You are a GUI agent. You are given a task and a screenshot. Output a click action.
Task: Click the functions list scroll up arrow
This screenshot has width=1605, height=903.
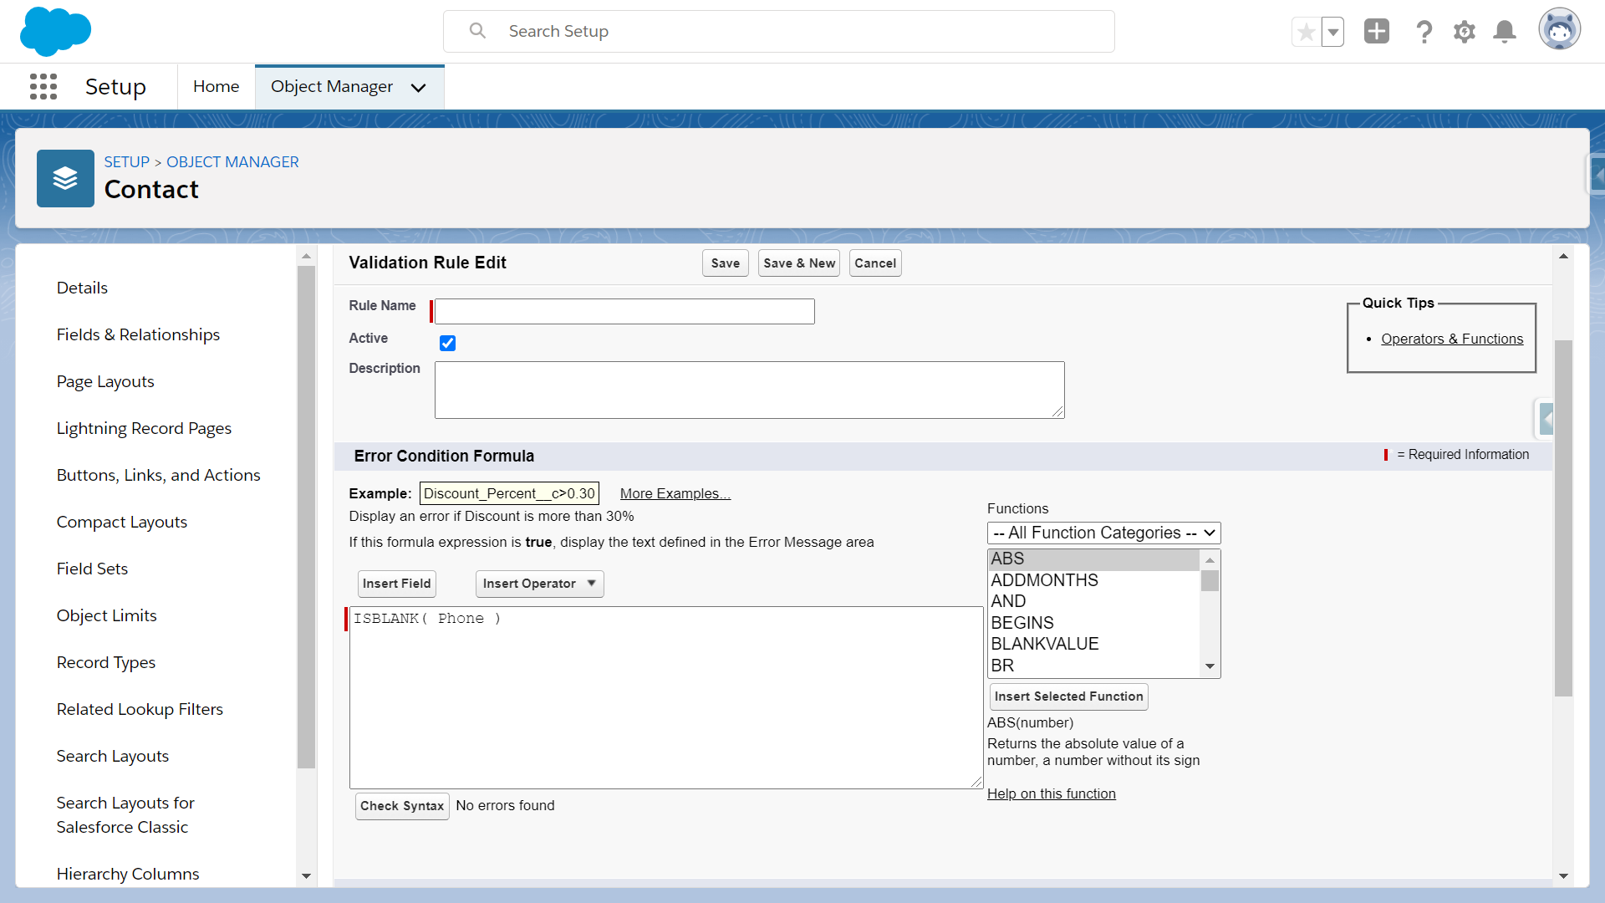pos(1210,560)
